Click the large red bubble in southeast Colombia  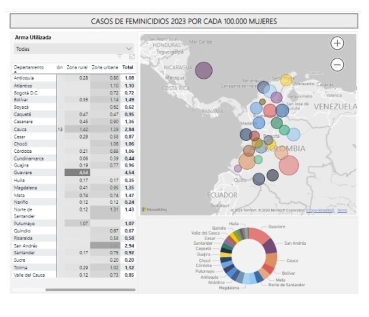click(289, 165)
